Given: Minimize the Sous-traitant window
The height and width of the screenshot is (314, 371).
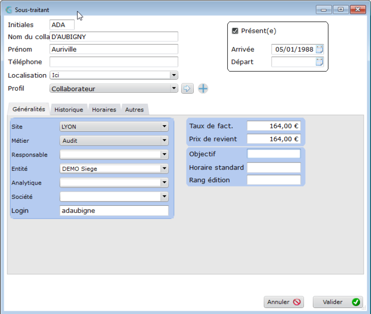Looking at the screenshot, I should pyautogui.click(x=324, y=10).
